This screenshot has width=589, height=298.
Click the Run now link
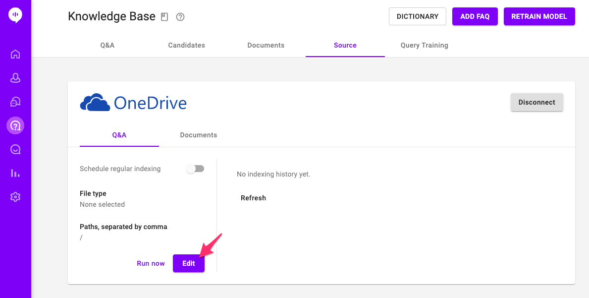point(151,263)
